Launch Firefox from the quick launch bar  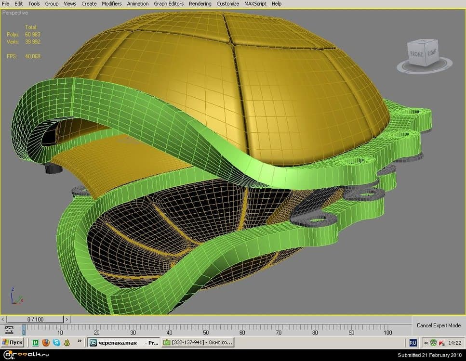(x=46, y=343)
